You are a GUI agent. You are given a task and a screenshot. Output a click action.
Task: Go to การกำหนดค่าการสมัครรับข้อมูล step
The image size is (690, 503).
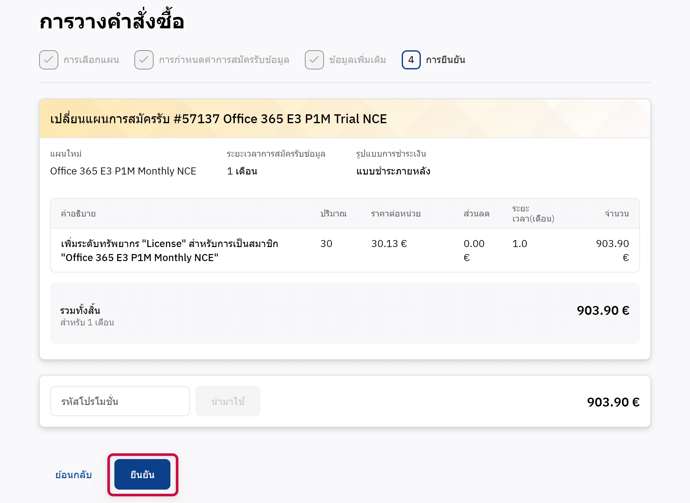pos(224,60)
